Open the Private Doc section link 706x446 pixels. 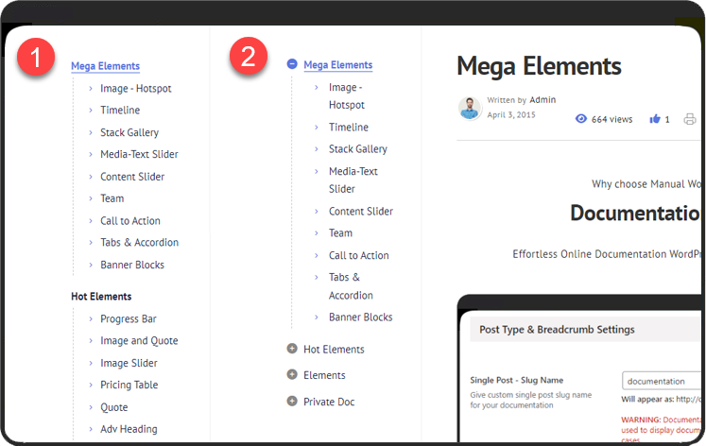coord(329,402)
